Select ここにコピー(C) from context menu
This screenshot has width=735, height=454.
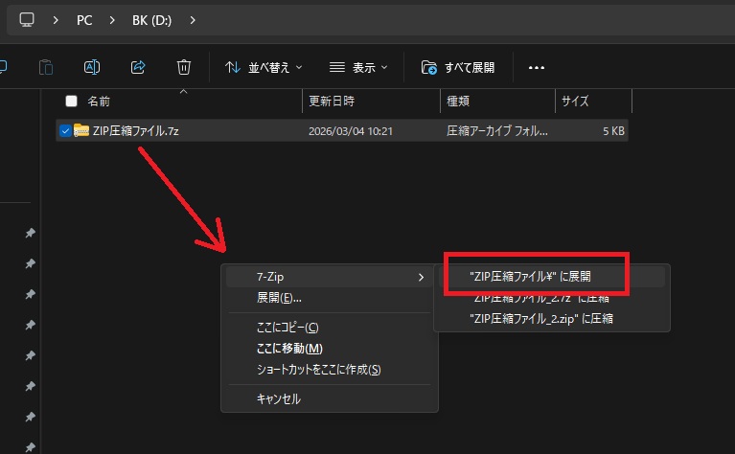tap(287, 328)
